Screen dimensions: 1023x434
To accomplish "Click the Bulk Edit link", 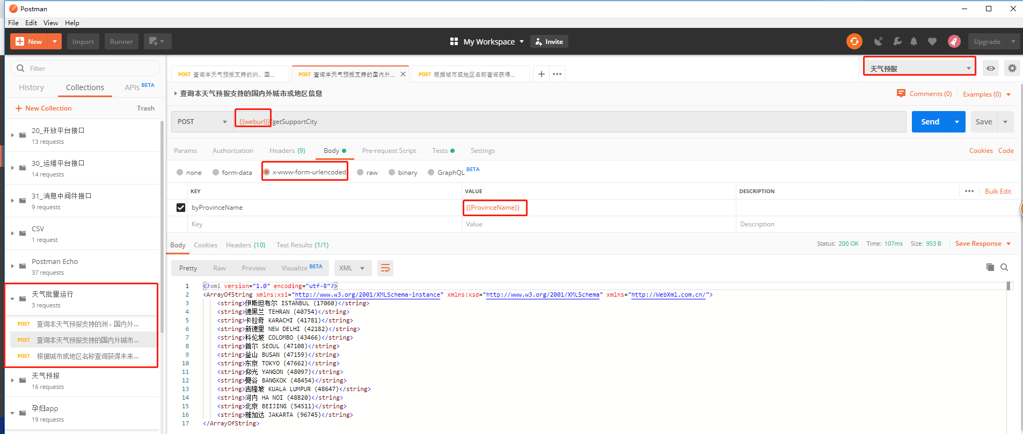I will pos(998,191).
